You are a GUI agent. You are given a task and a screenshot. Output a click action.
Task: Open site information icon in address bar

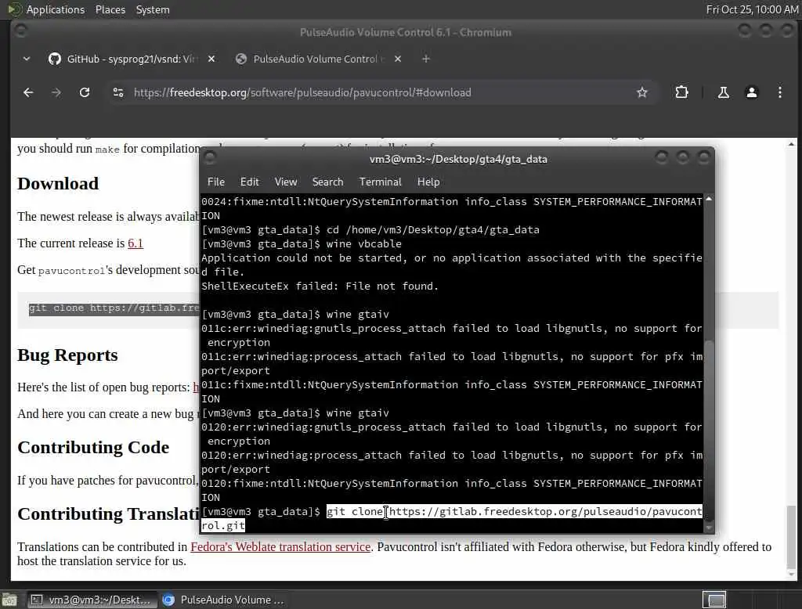[118, 92]
